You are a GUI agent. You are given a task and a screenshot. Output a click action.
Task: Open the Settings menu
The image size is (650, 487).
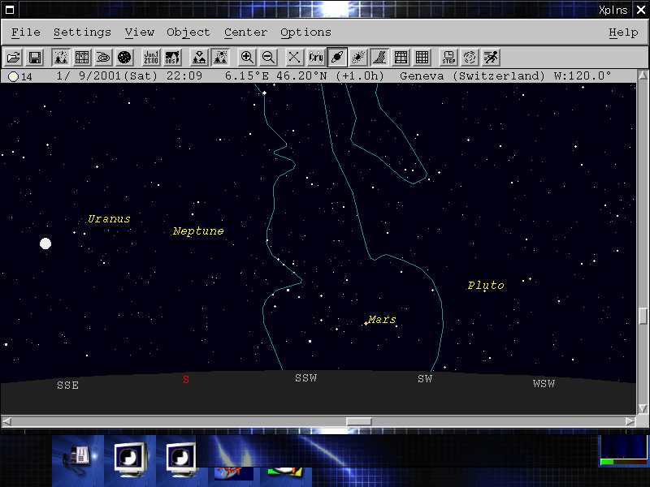tap(82, 32)
